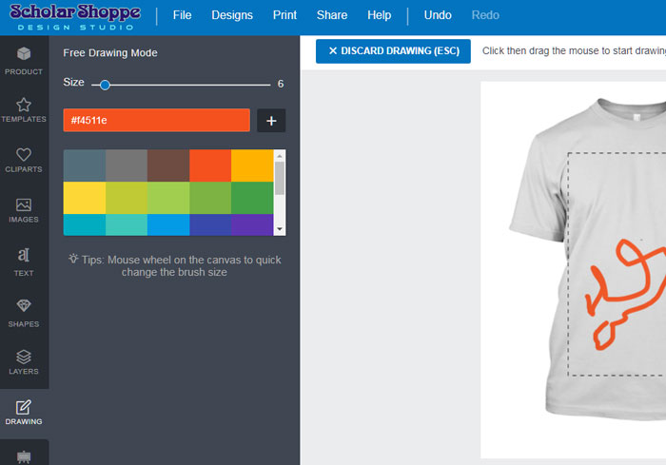Click the Free Drawing Mode heading
This screenshot has height=465, width=666.
tap(110, 53)
